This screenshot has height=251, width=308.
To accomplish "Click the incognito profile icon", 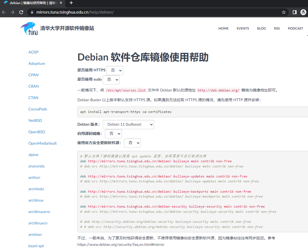I will (303, 12).
